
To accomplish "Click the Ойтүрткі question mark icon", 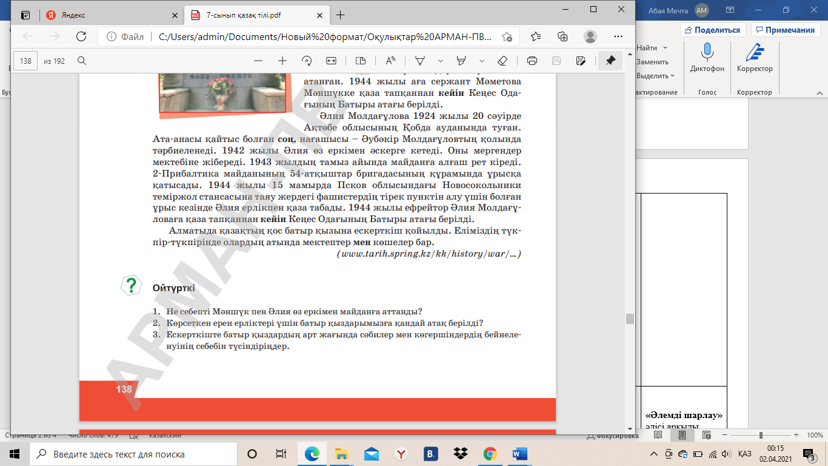I will [131, 285].
